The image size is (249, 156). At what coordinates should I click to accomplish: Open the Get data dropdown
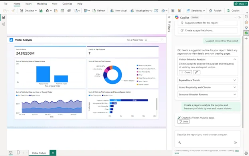pyautogui.click(x=28, y=11)
